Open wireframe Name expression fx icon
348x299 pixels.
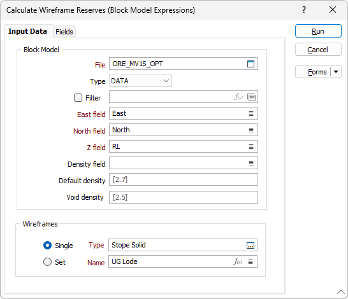(238, 261)
